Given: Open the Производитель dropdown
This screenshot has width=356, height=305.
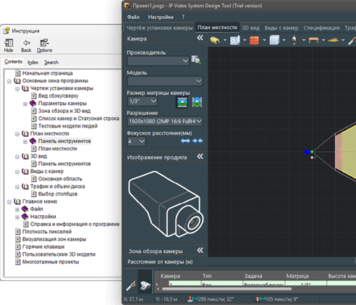Looking at the screenshot, I should [158, 61].
